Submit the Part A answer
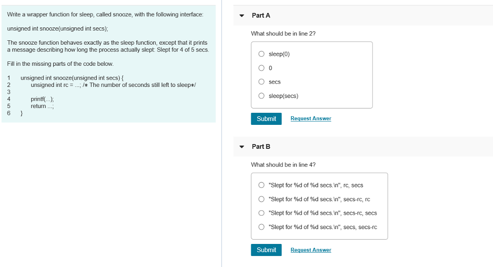The width and height of the screenshot is (493, 267). coord(266,119)
